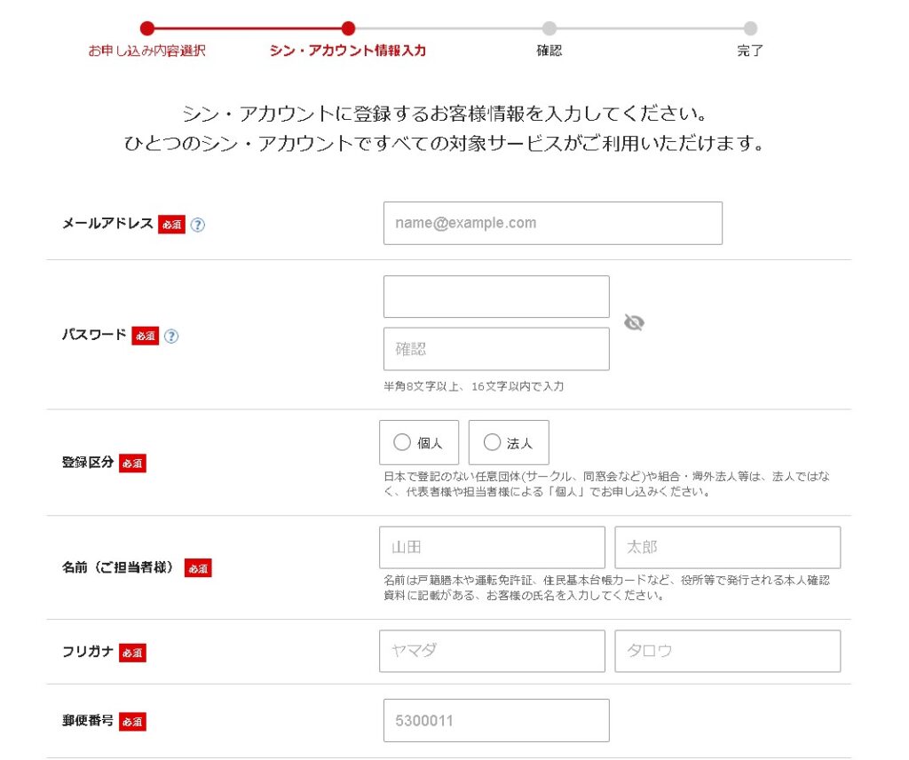
Task: Click the 必須 badge next to 登録区分
Action: pyautogui.click(x=132, y=463)
